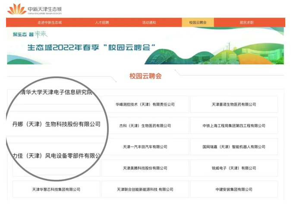Click the 校园云聘会 spring 2022 banner image

145,46
